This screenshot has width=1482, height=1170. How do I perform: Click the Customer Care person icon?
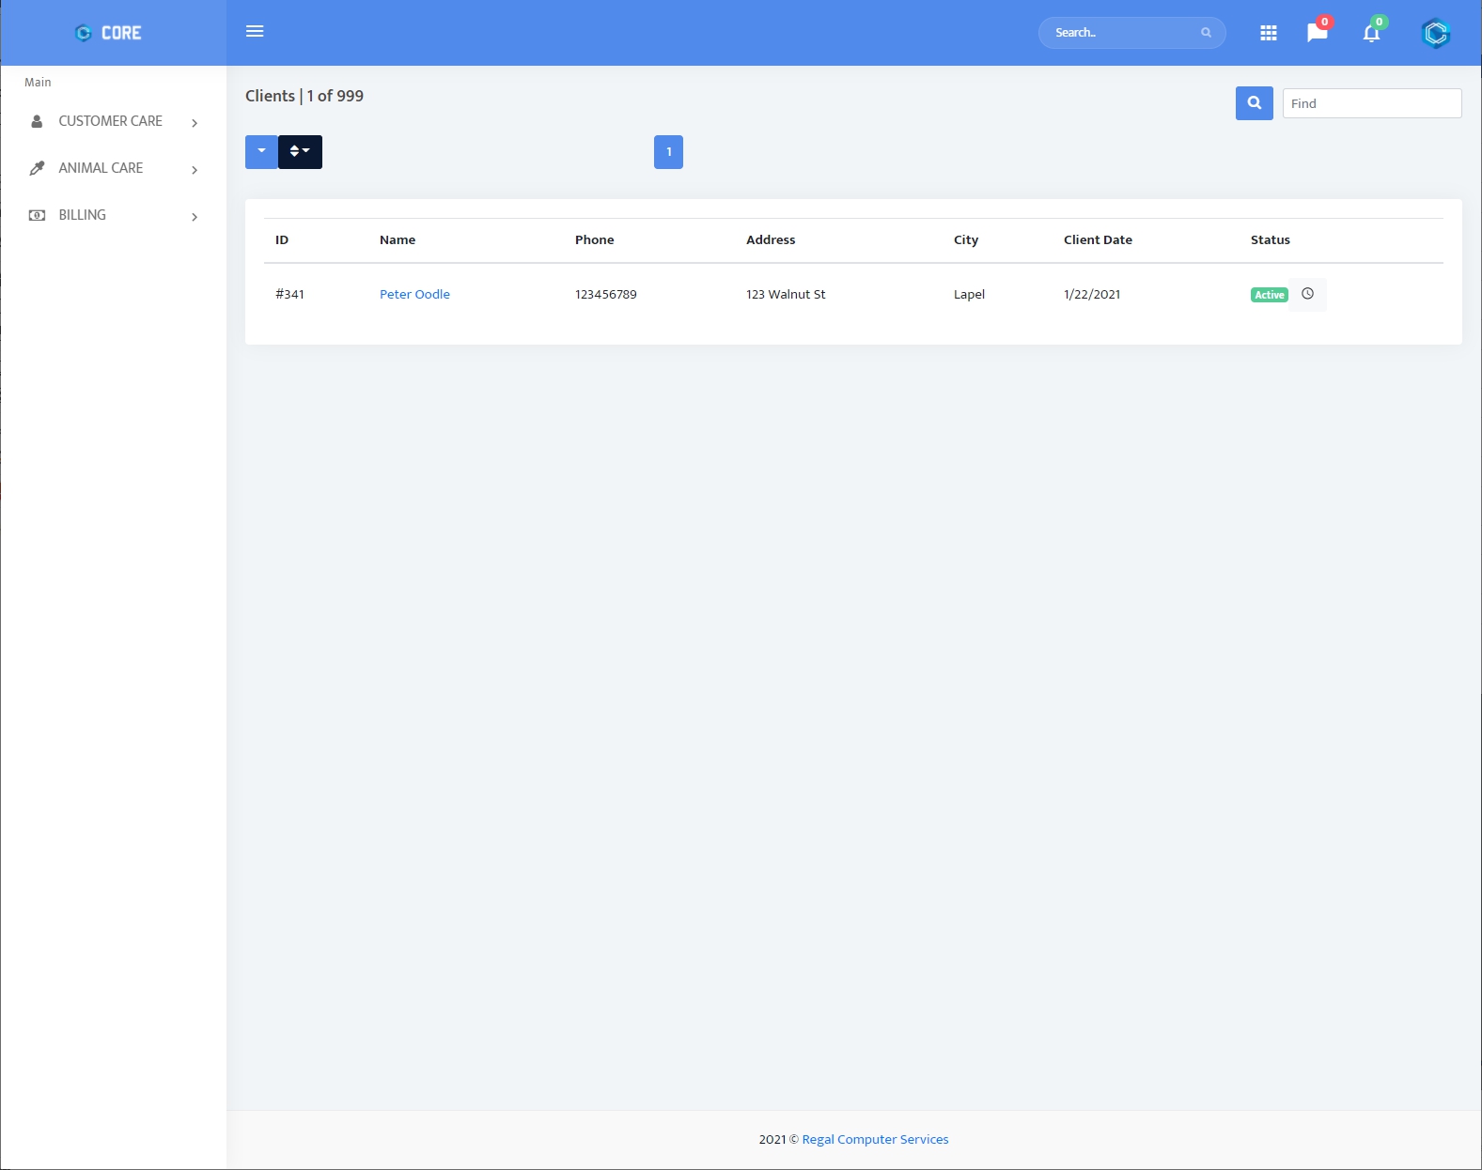click(37, 121)
